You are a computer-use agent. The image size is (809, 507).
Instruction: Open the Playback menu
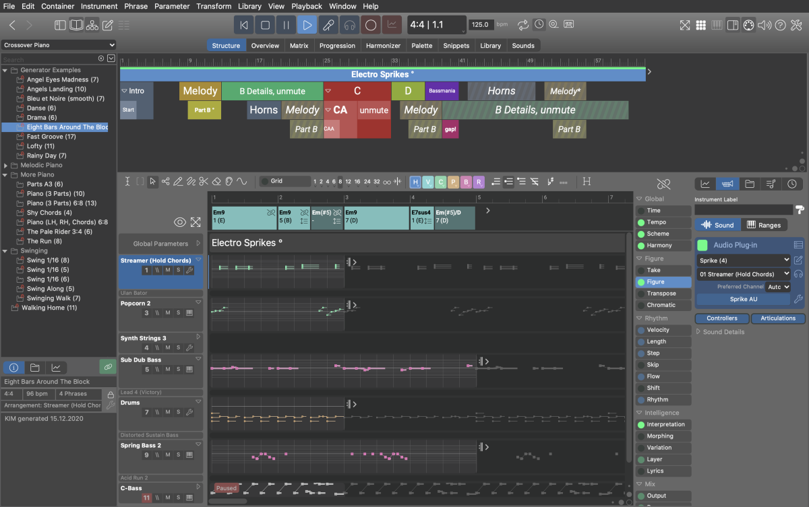pos(307,6)
